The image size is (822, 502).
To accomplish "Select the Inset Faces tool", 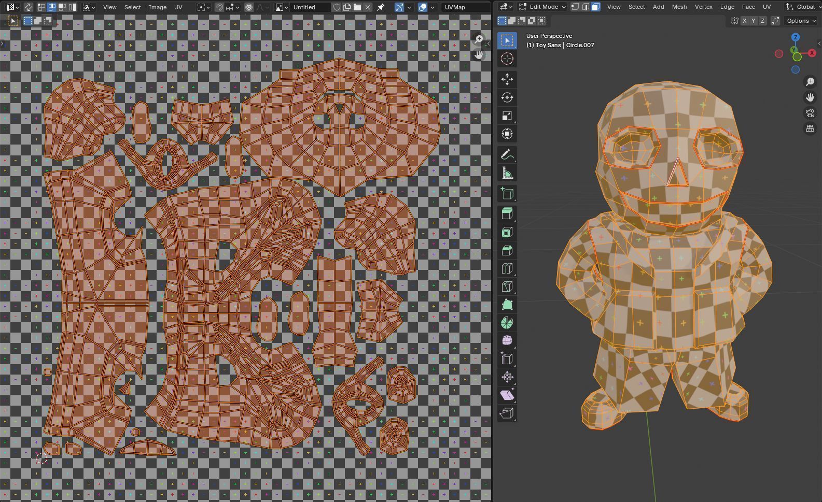I will (x=507, y=232).
